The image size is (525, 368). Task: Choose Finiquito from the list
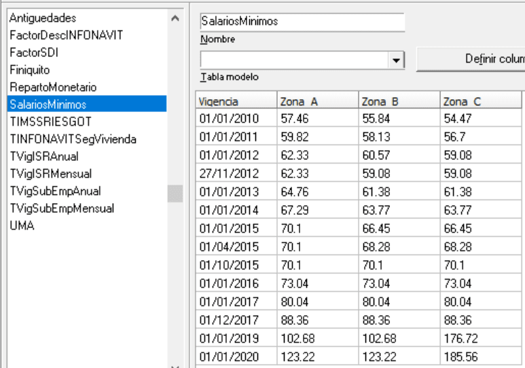(30, 69)
